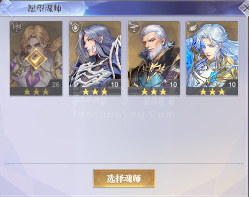This screenshot has width=249, height=197.
Task: Click the tower class icon on first card
Action: [17, 27]
